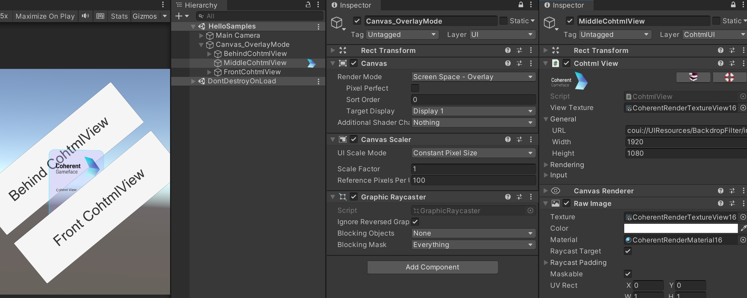Toggle Stats button in Game view
The width and height of the screenshot is (747, 298).
(x=119, y=16)
